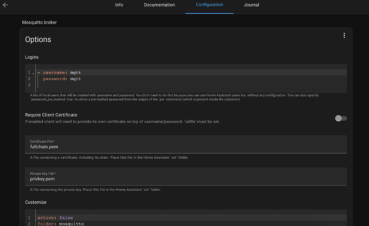Select the Configuration tab
Viewport: 369px width, 226px height.
[210, 5]
